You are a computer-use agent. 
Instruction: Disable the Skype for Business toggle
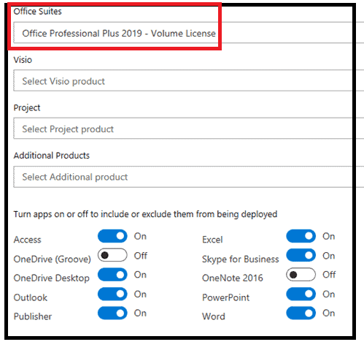pos(301,255)
